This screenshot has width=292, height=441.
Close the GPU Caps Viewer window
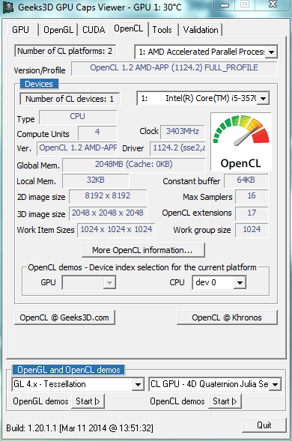pyautogui.click(x=273, y=4)
